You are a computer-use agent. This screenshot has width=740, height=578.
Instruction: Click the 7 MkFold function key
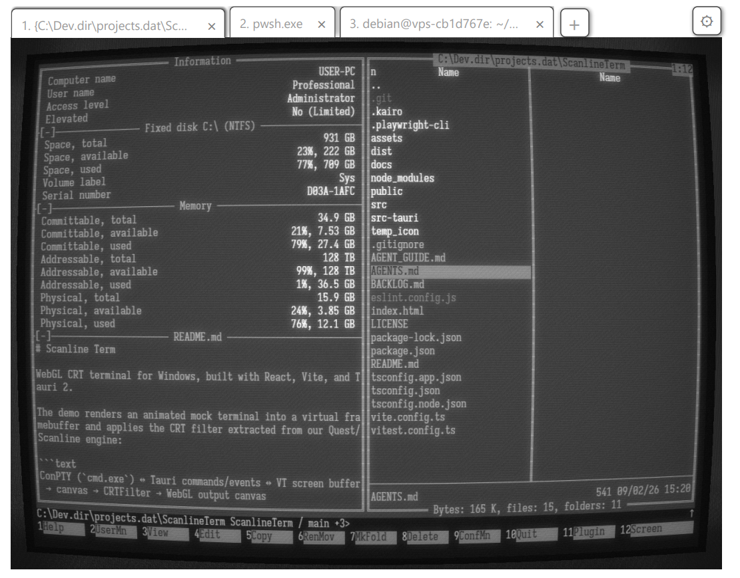coord(373,537)
